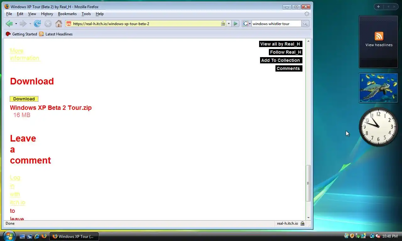Click real-h.itch.io in the status bar
This screenshot has height=241, width=402.
[287, 223]
